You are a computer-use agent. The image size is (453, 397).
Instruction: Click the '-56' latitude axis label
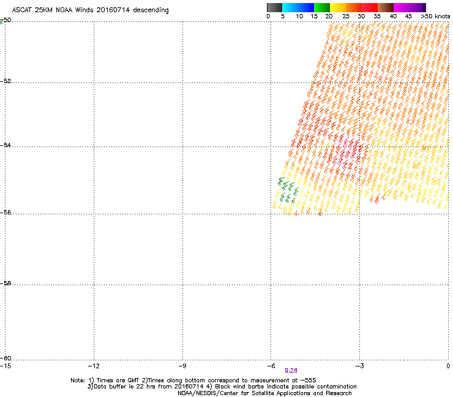[6, 212]
